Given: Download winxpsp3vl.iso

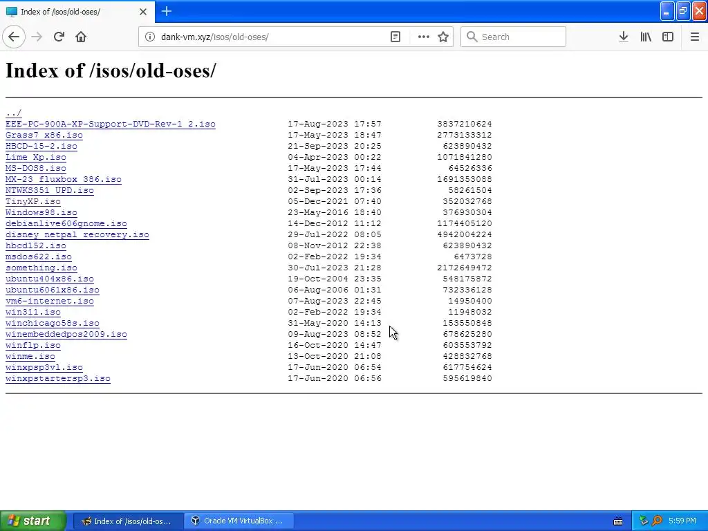Looking at the screenshot, I should tap(44, 367).
